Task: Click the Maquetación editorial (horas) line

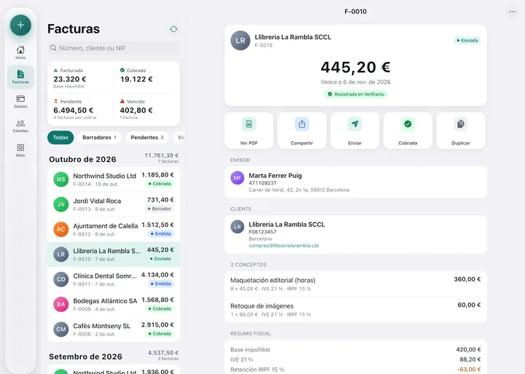Action: pyautogui.click(x=356, y=284)
